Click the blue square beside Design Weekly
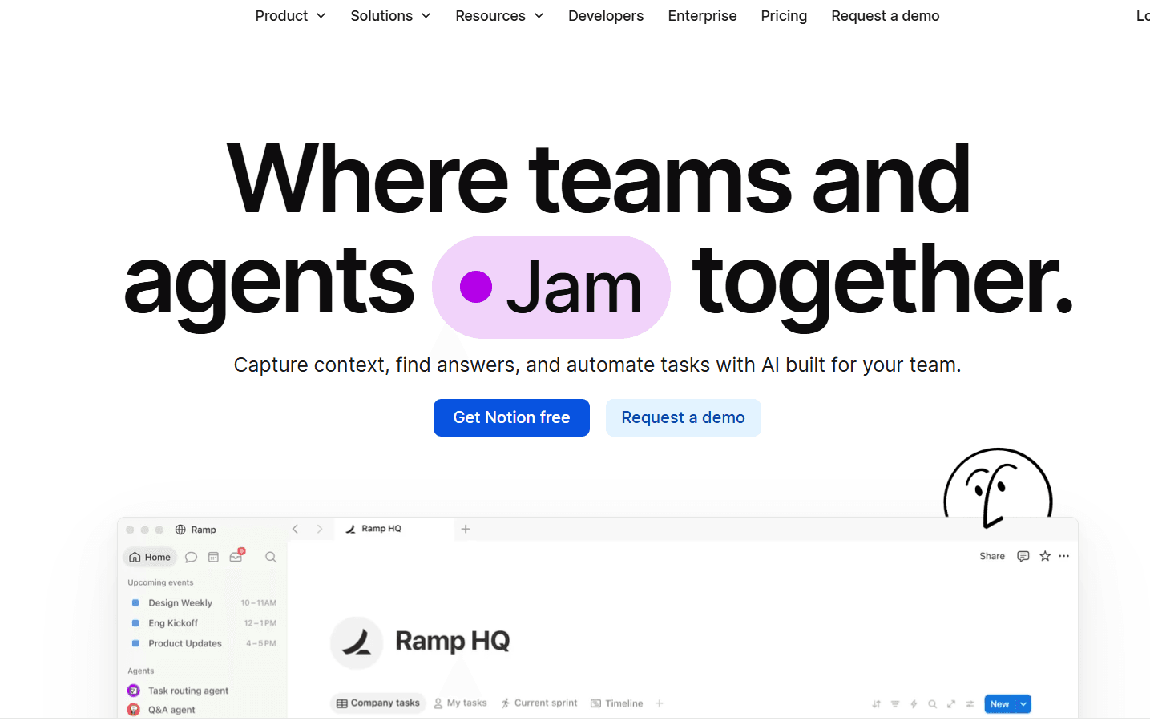The width and height of the screenshot is (1150, 725). (135, 602)
